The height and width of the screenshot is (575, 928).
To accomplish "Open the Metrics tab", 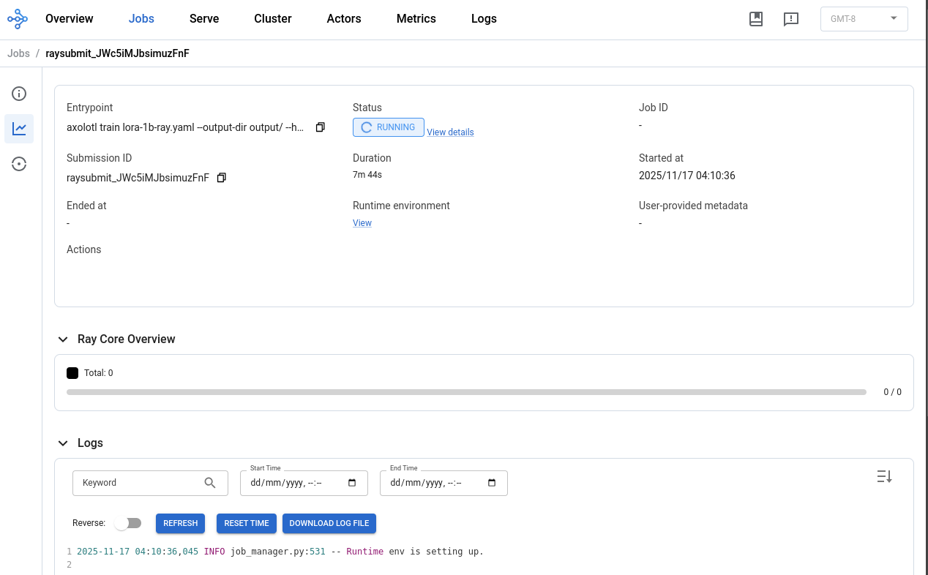I will click(x=416, y=19).
